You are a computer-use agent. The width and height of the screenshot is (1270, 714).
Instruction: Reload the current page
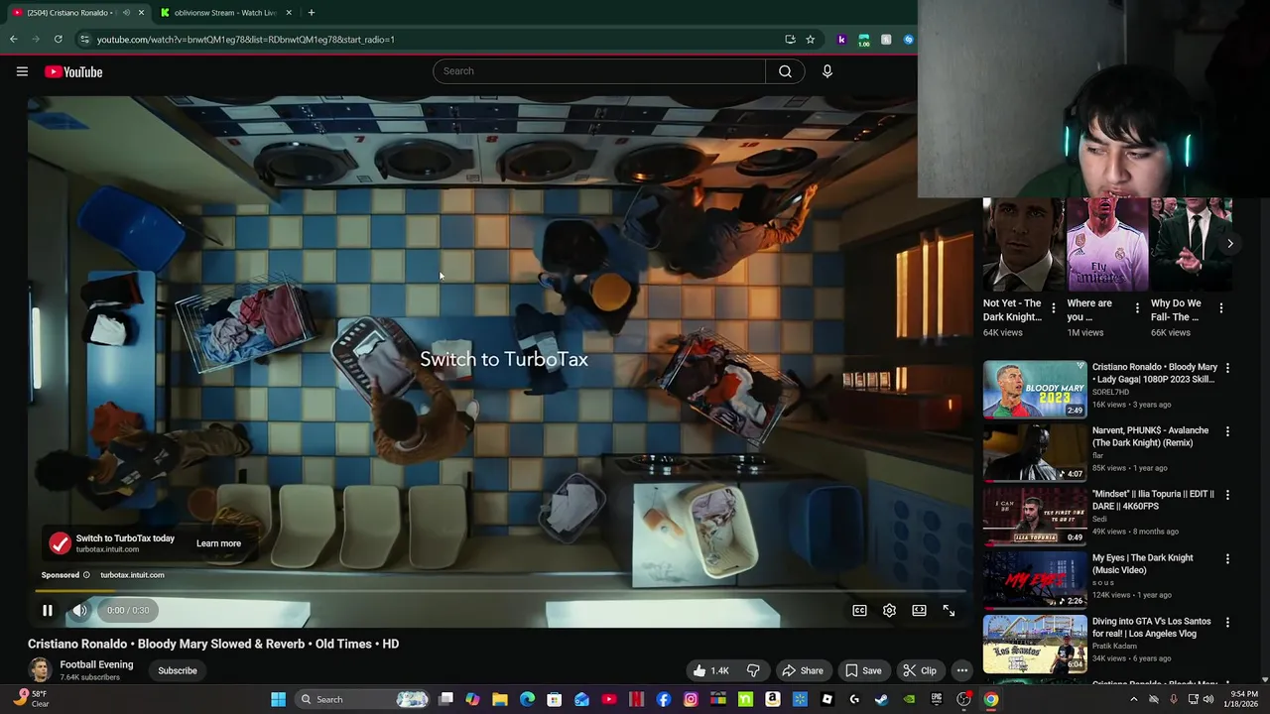(59, 40)
